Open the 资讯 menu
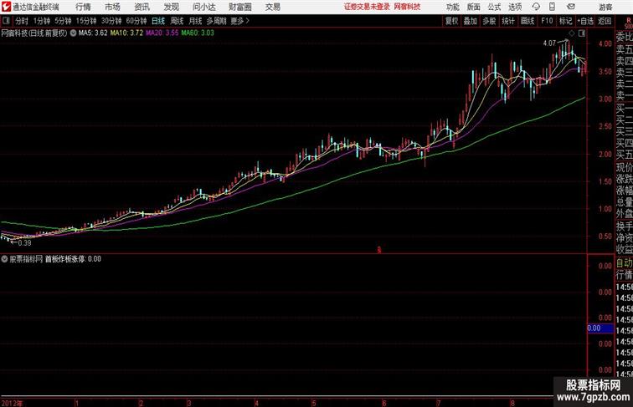The image size is (633, 407). click(x=142, y=7)
